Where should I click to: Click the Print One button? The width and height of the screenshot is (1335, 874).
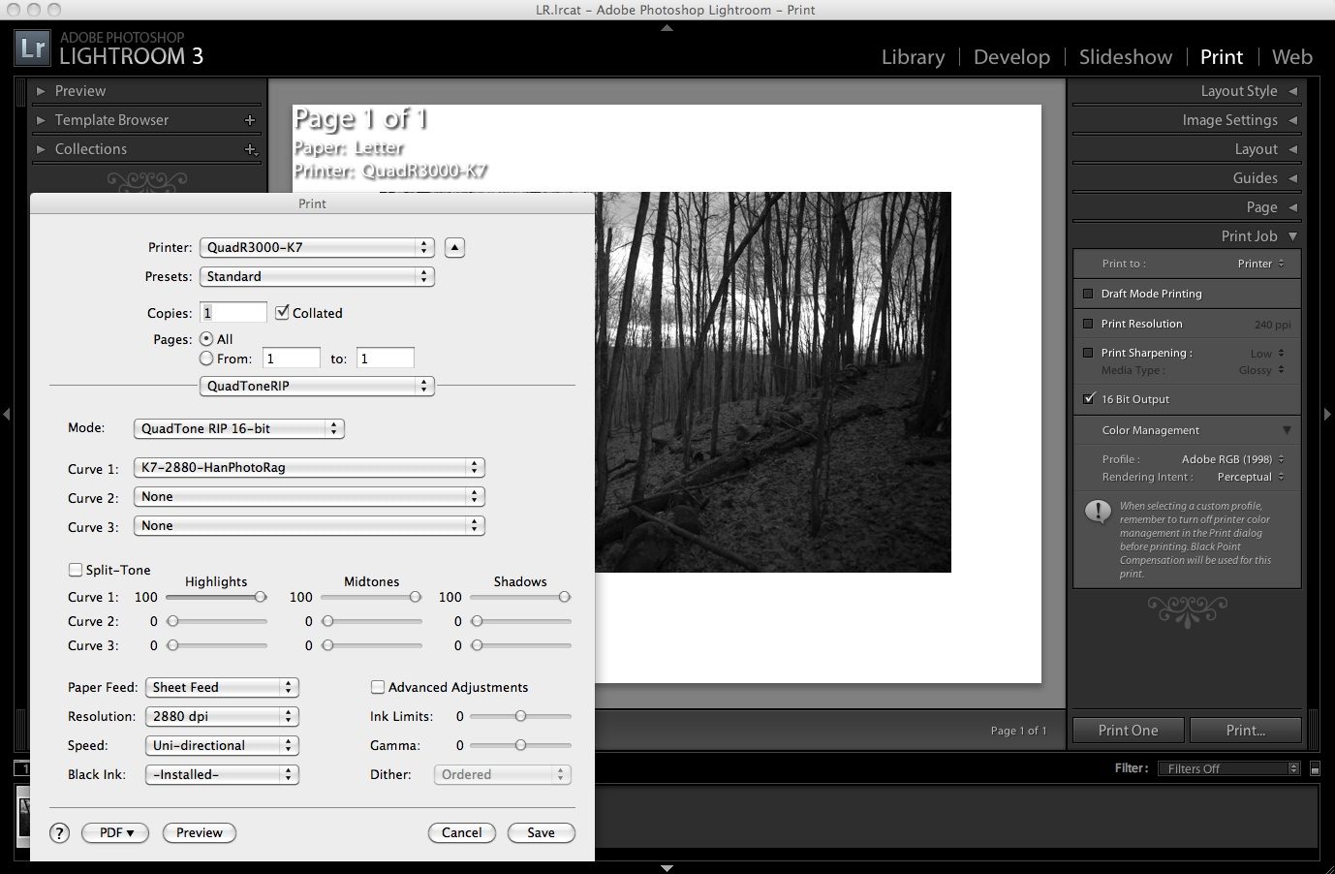(1128, 731)
